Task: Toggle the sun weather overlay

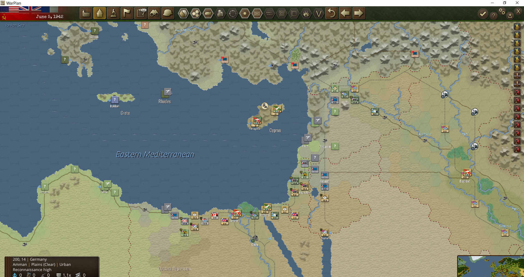Action: pyautogui.click(x=245, y=13)
